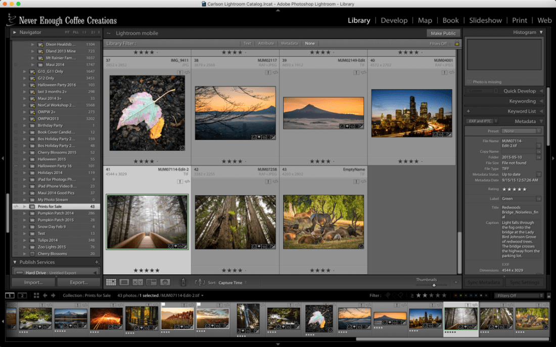Switch to Grid view in toolbar
556x347 pixels.
pyautogui.click(x=111, y=282)
